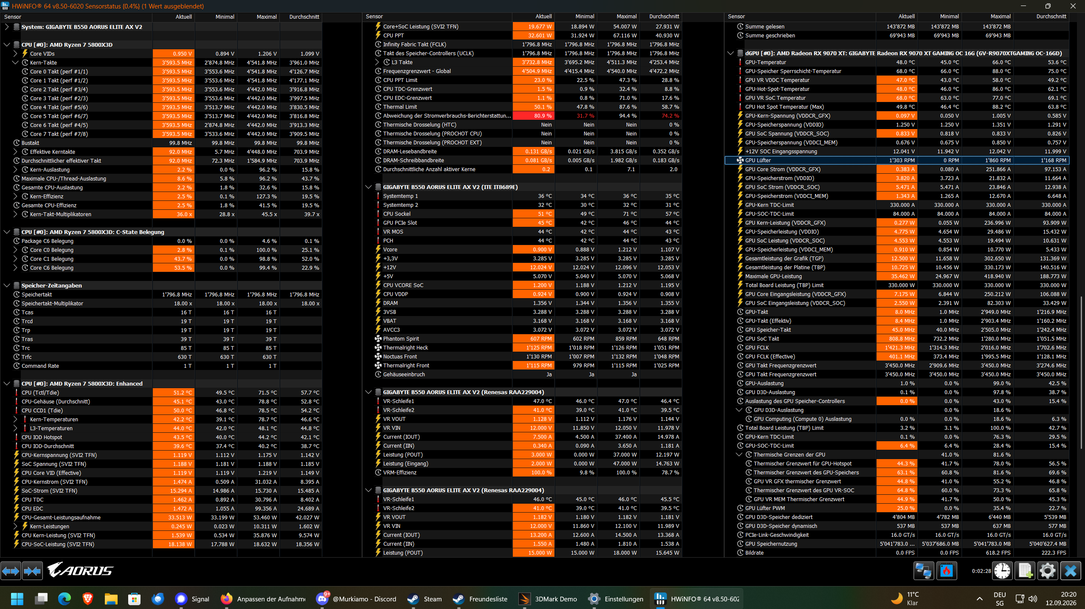Select the Thermal Limit row

click(x=522, y=107)
